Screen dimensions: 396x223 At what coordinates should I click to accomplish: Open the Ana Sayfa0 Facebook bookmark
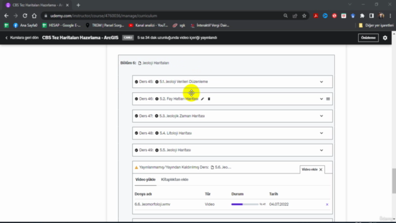point(25,25)
